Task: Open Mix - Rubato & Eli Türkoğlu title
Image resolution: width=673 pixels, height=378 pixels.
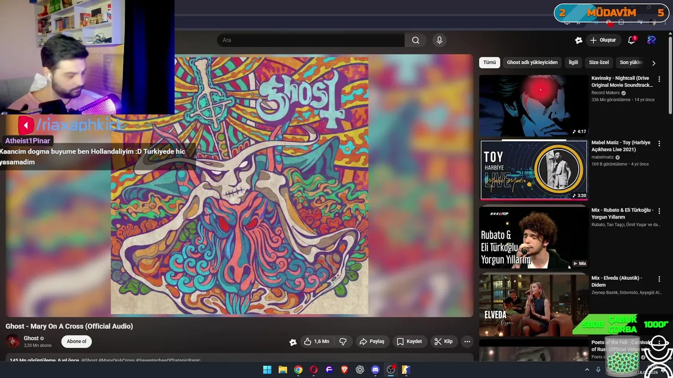Action: click(x=623, y=213)
